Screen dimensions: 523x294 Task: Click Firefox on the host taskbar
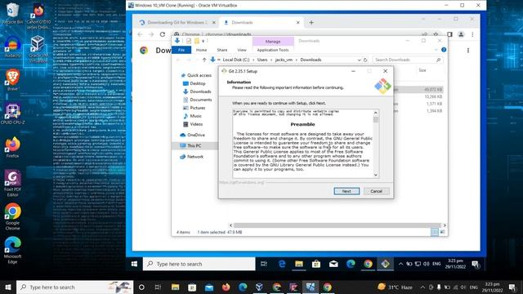(x=226, y=287)
